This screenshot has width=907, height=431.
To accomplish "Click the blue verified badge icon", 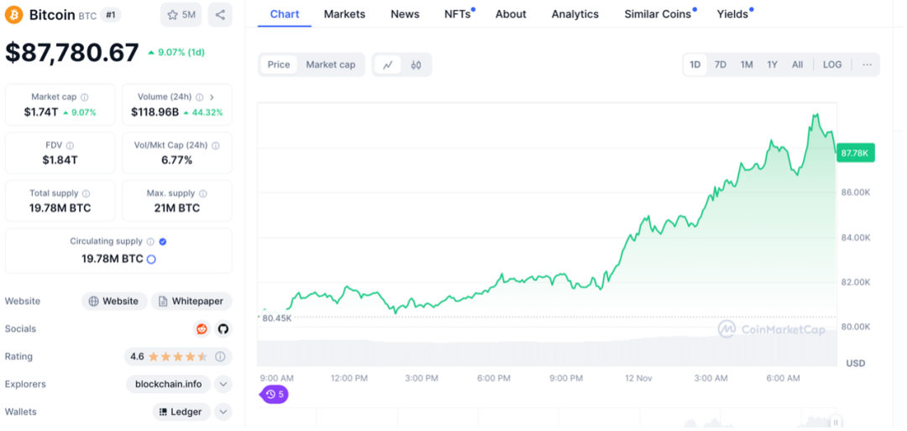I will 163,242.
